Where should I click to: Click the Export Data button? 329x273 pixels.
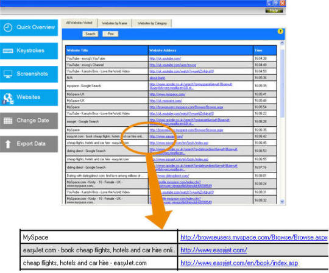[x=29, y=144]
